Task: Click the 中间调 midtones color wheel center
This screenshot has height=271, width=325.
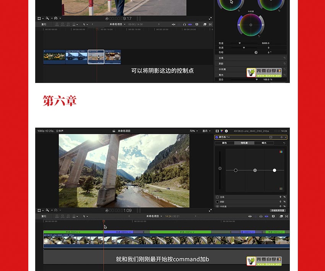Action: pos(251,25)
